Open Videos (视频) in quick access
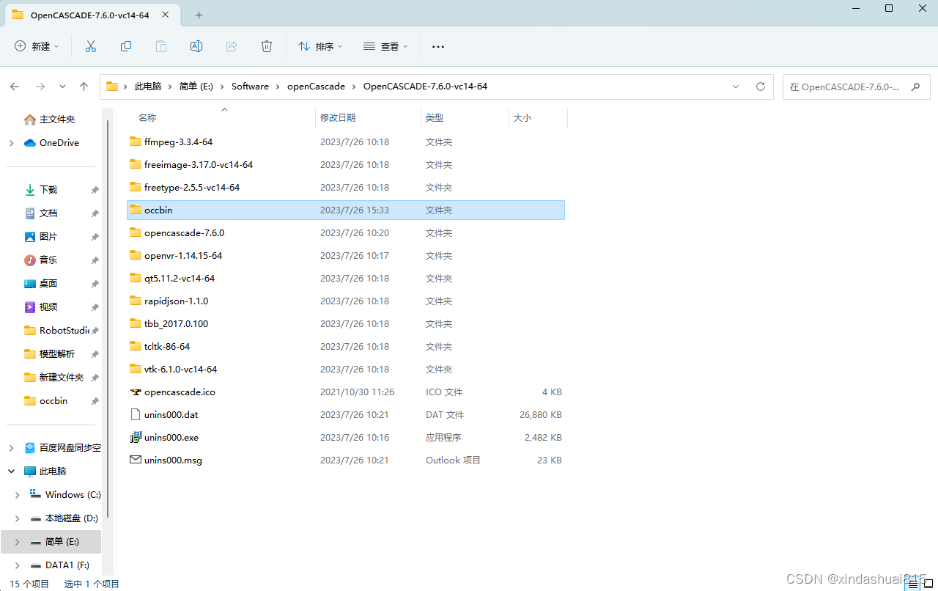938x591 pixels. coord(48,306)
